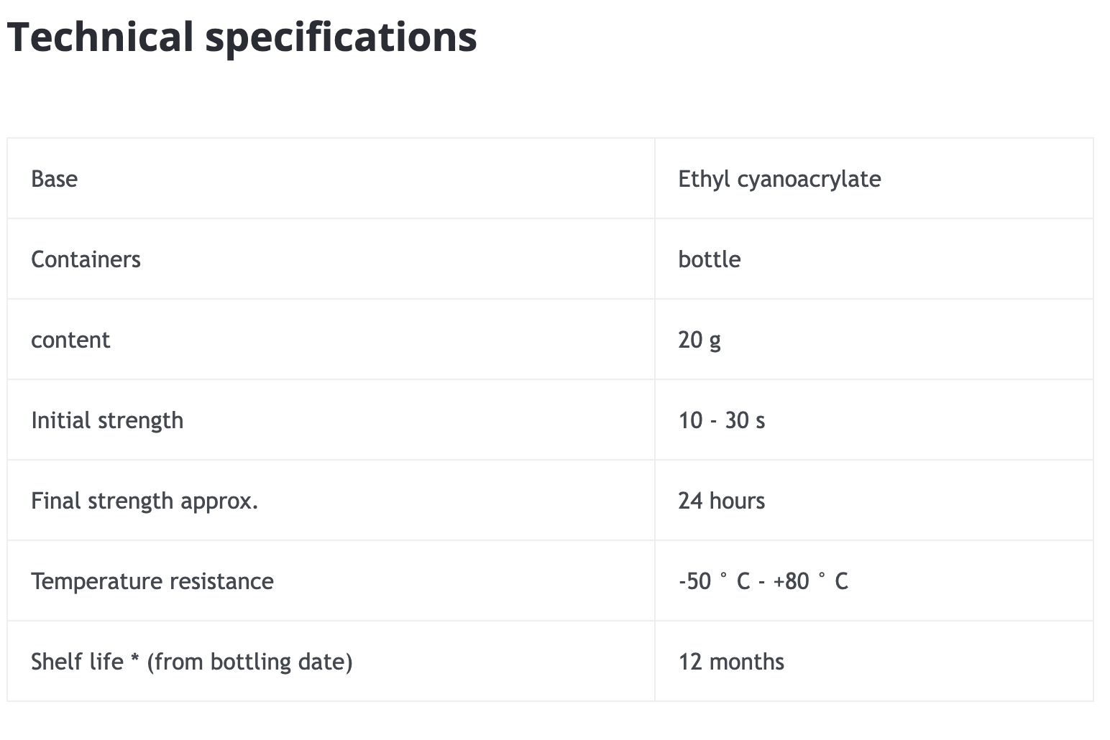Select the bottle value cell
Viewport: 1110px width, 740px height.
click(x=709, y=259)
